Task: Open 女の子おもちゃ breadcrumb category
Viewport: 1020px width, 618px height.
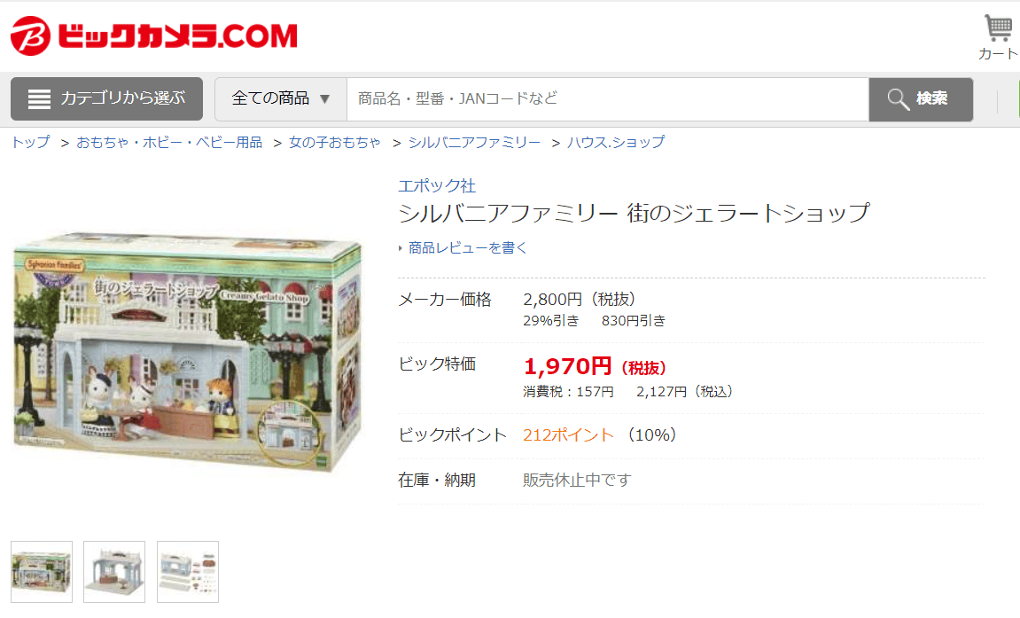Action: point(334,142)
